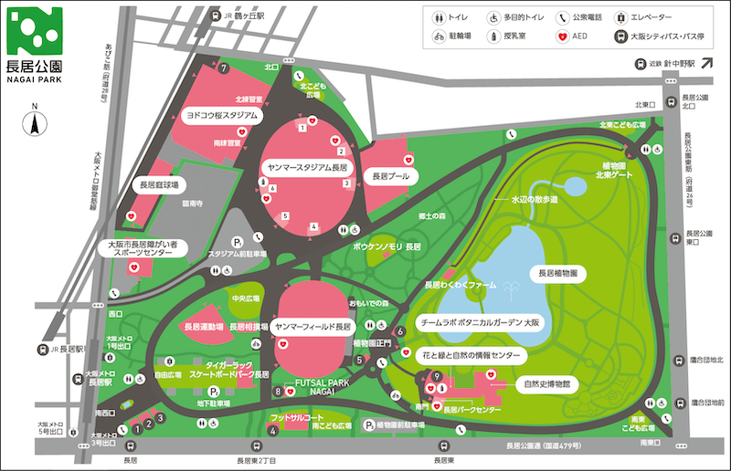Click the 水辺の散歩道 text
Image resolution: width=731 pixels, height=471 pixels.
(535, 199)
